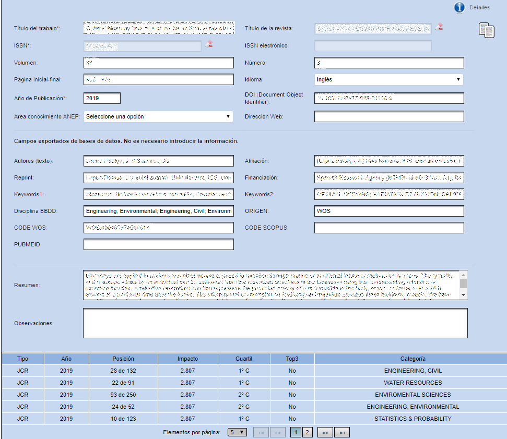Sort table by Cuartil column header

(244, 359)
